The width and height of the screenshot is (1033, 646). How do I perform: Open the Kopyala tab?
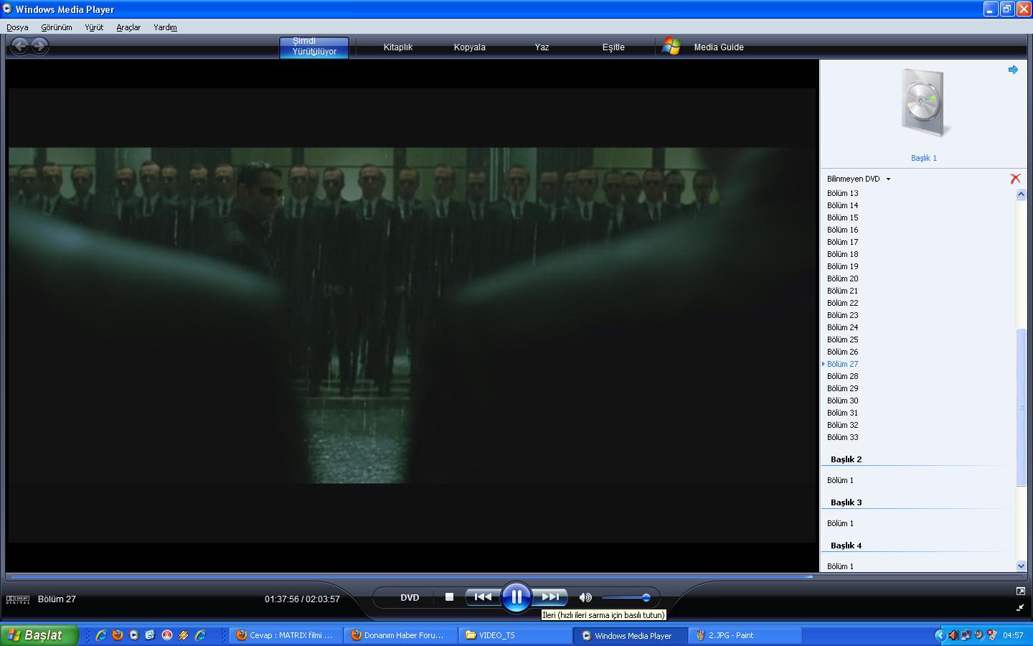tap(470, 47)
